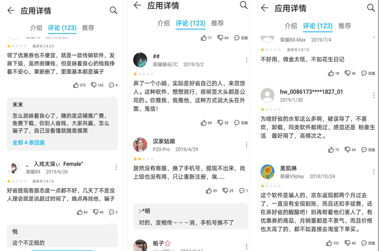The height and width of the screenshot is (251, 379).
Task: Thumbs up 汉家姑娘's review with 39 likes
Action: point(209,191)
